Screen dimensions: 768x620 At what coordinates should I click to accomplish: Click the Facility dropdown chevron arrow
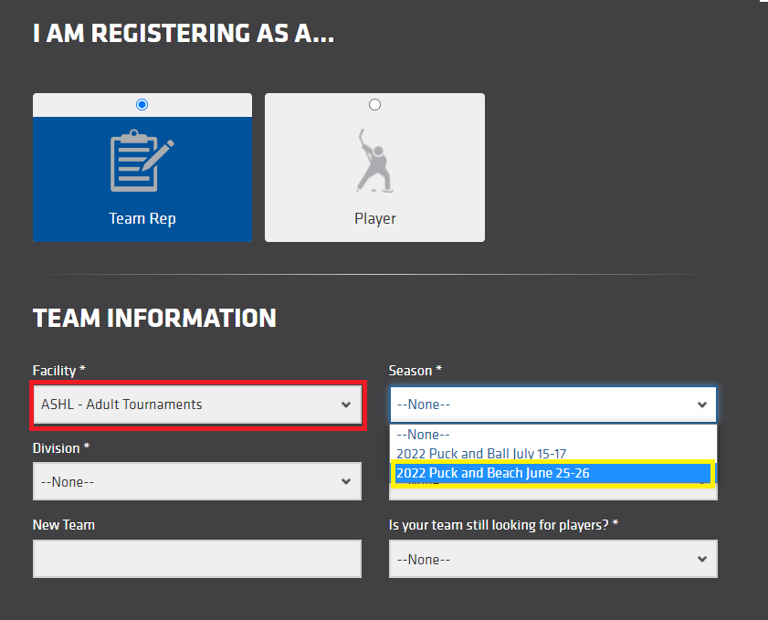346,405
